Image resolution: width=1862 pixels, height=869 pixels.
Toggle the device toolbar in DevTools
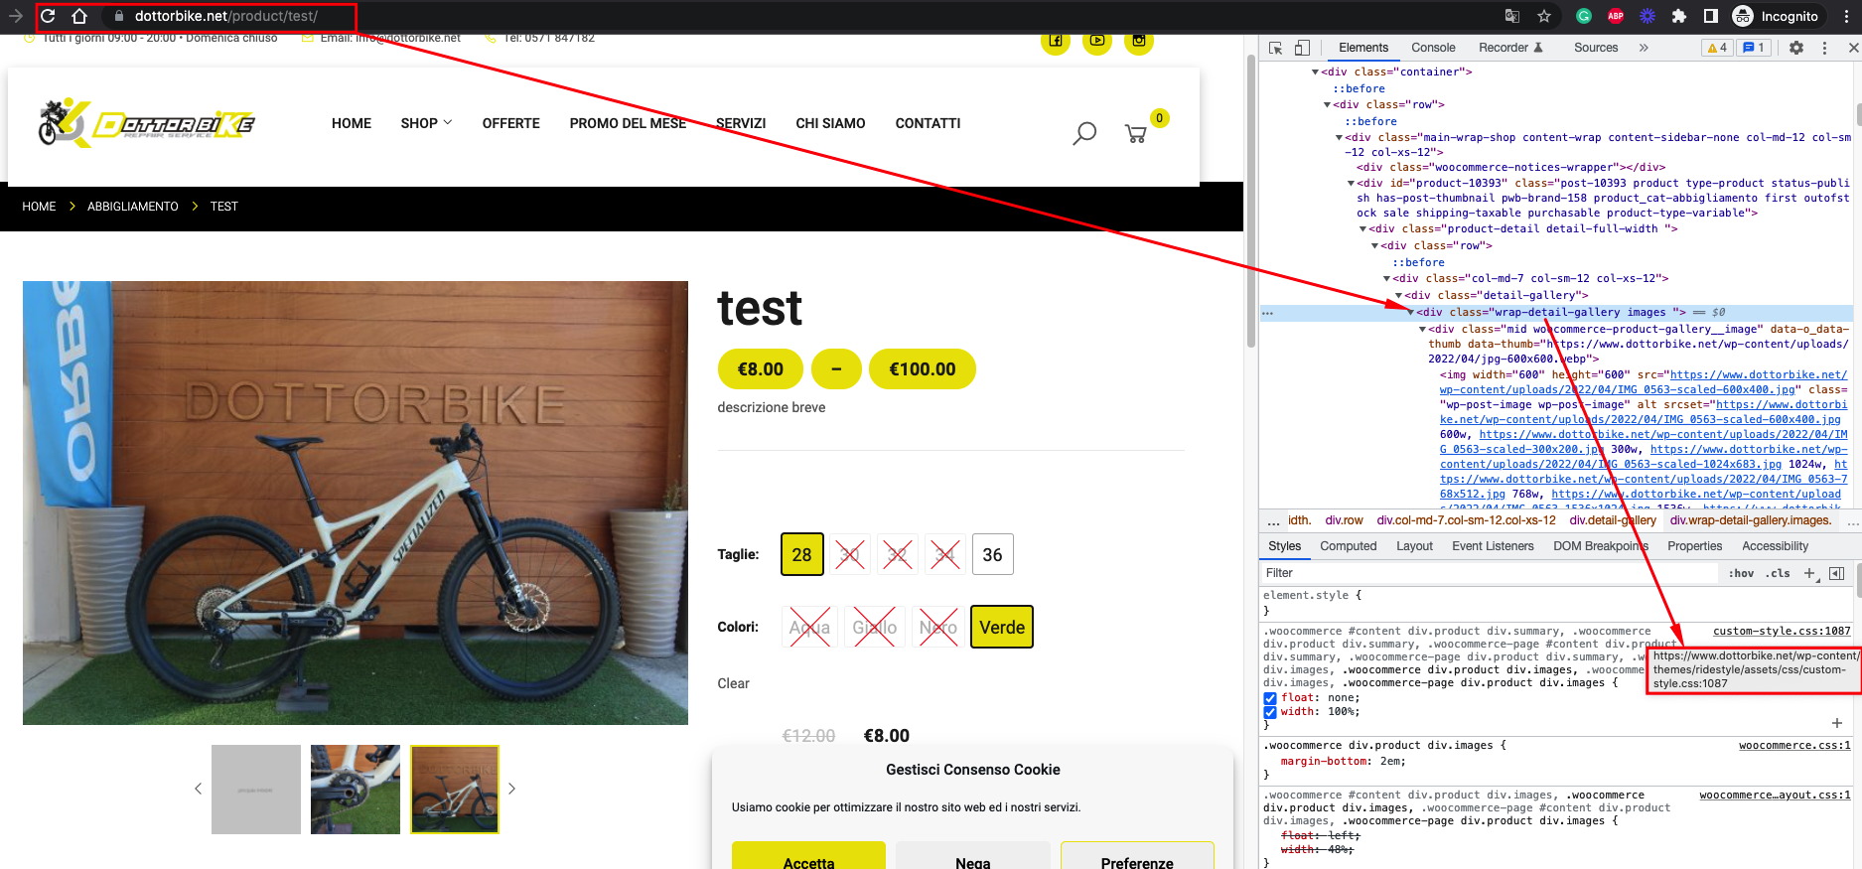tap(1302, 48)
